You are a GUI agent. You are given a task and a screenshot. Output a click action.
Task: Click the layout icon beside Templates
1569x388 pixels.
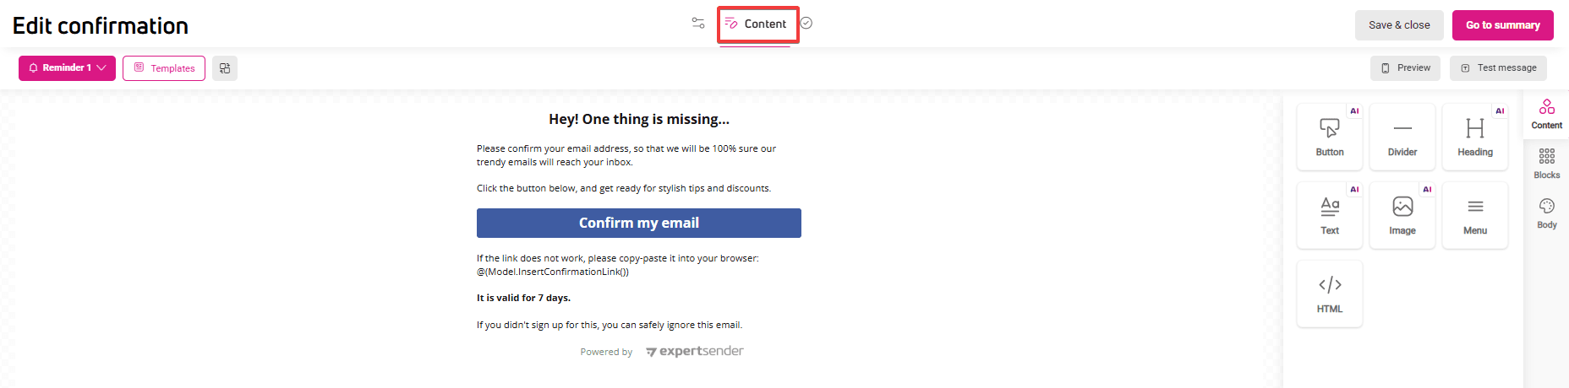coord(225,68)
